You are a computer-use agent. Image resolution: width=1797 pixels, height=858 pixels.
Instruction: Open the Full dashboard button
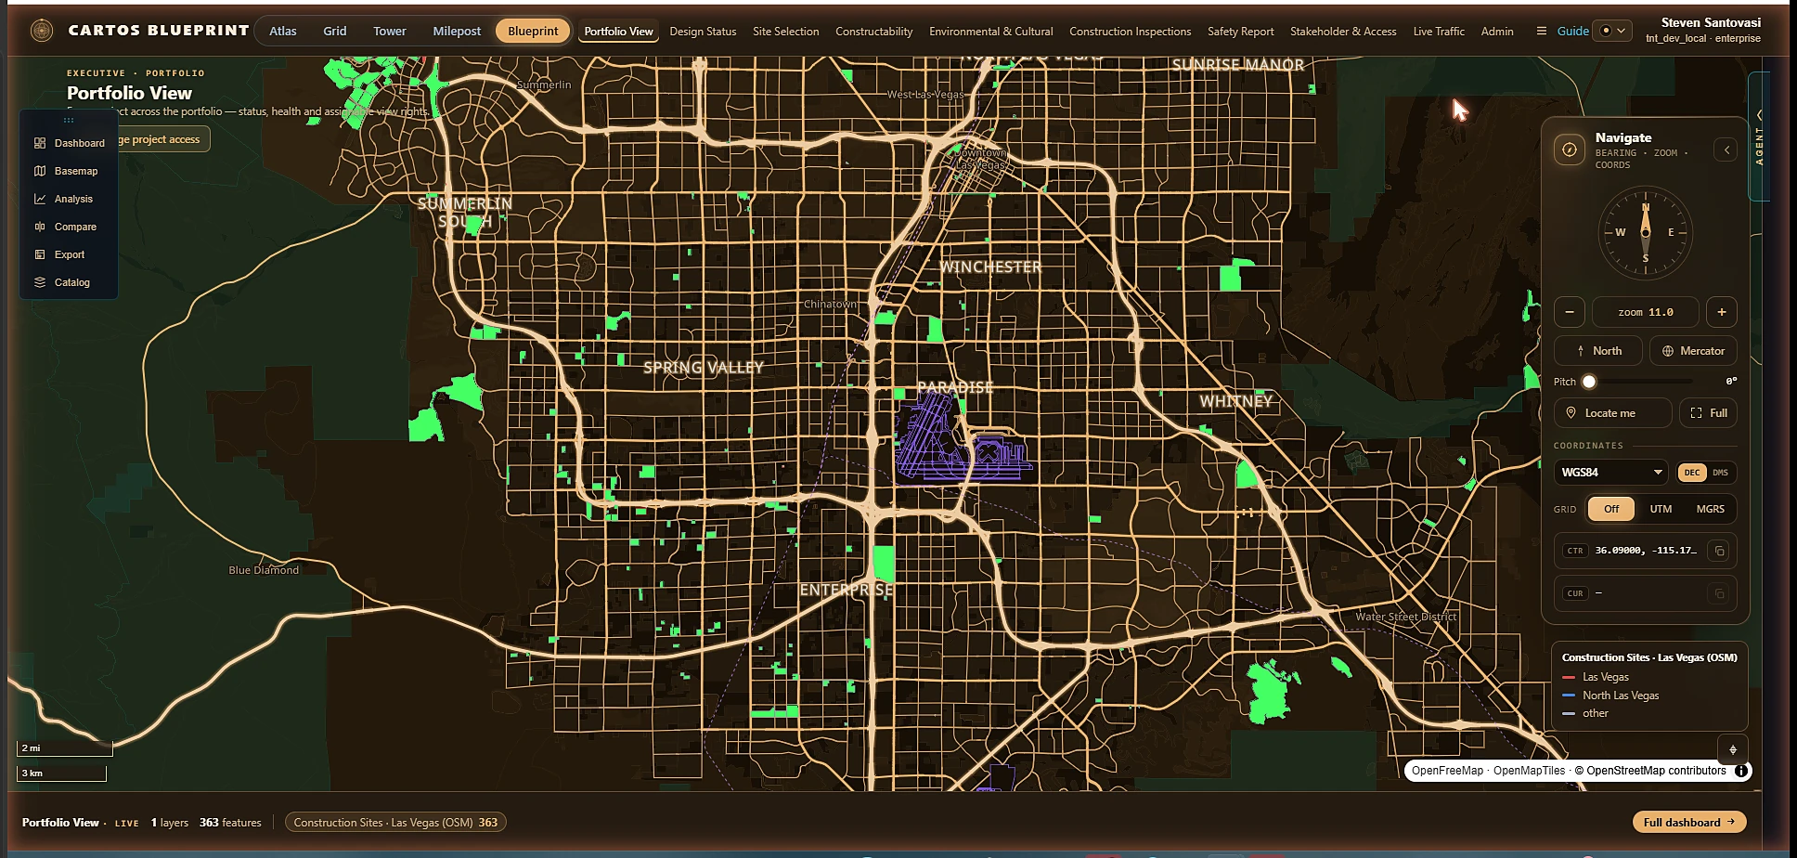1688,822
